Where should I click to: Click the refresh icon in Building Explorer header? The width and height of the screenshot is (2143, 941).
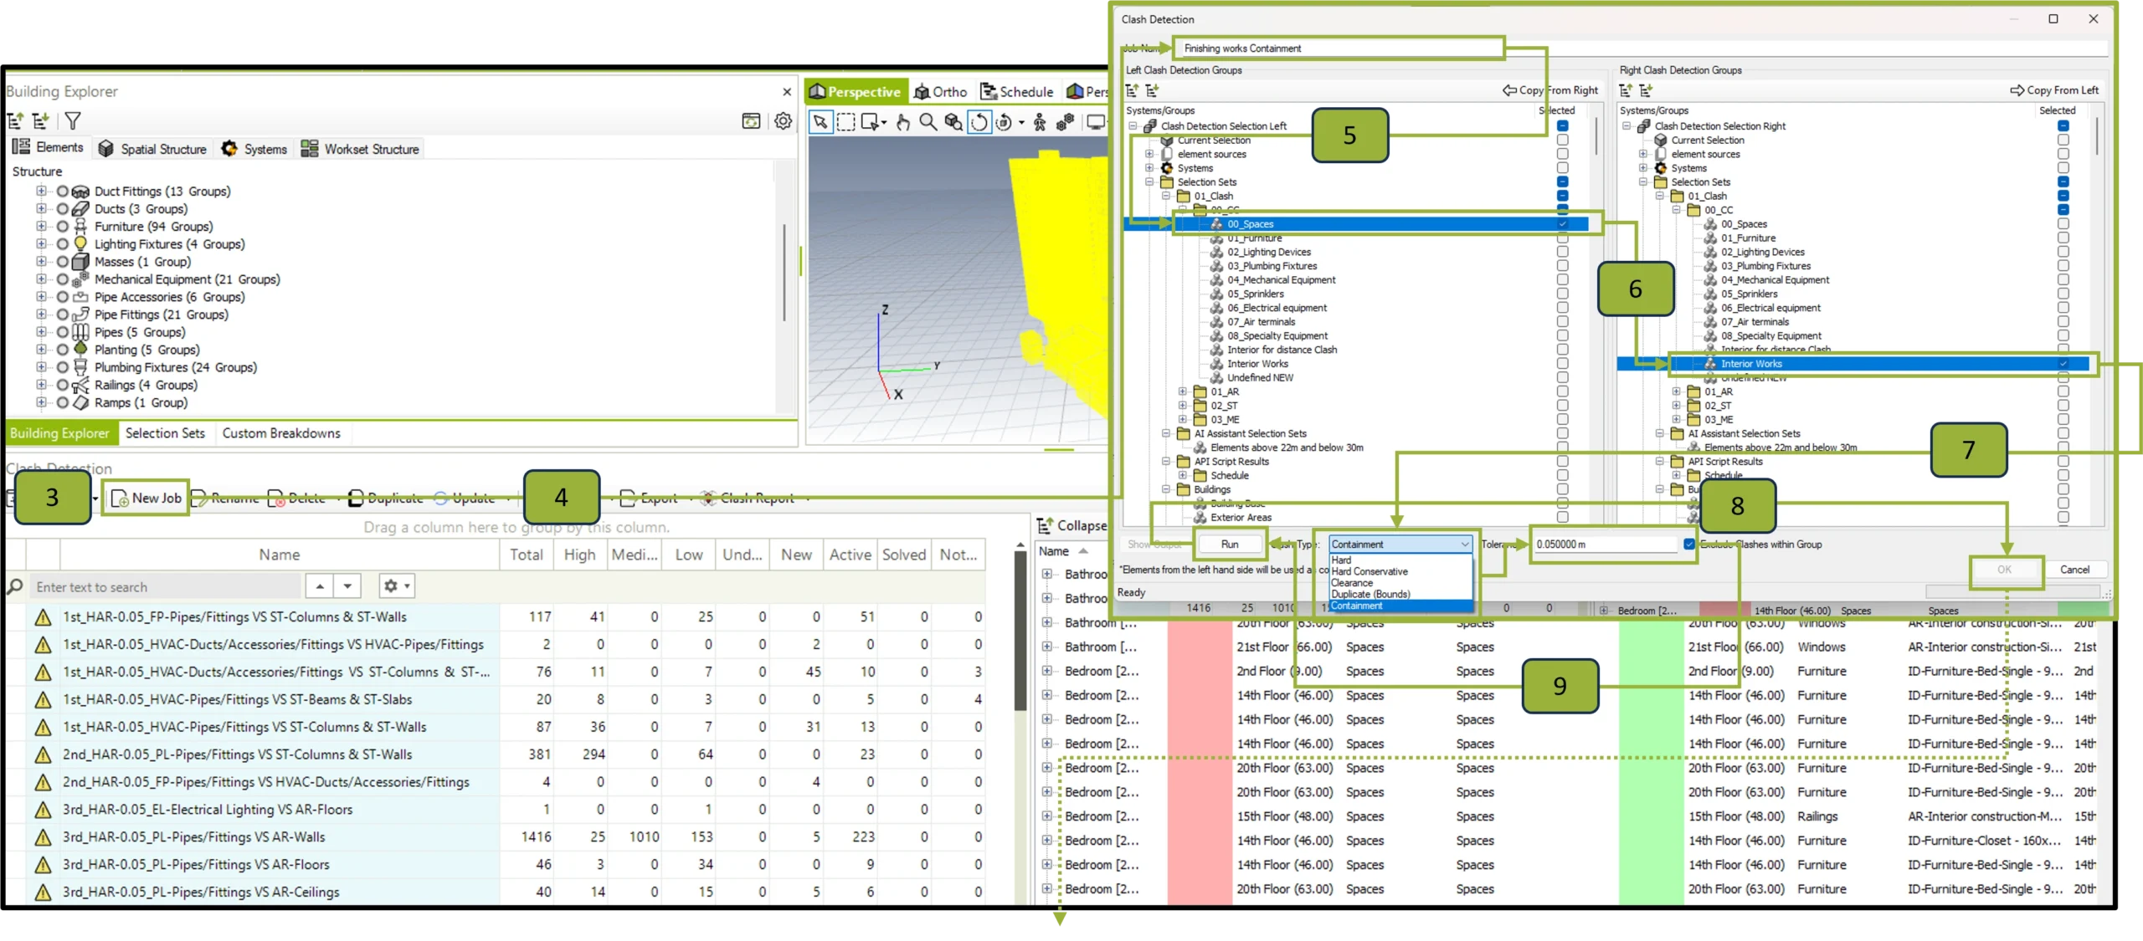tap(751, 121)
